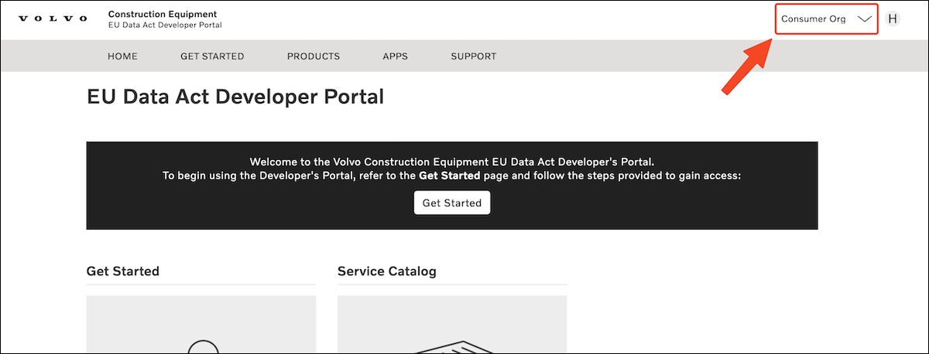This screenshot has width=929, height=354.
Task: Click the Get Started section heading
Action: click(123, 271)
